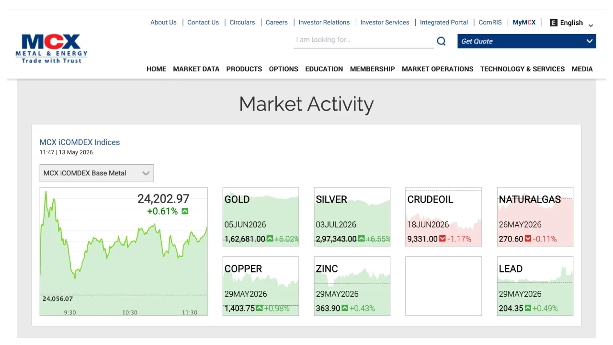Click the -1.17% crude oil change
Screen dimensions: 613x345
pos(459,239)
